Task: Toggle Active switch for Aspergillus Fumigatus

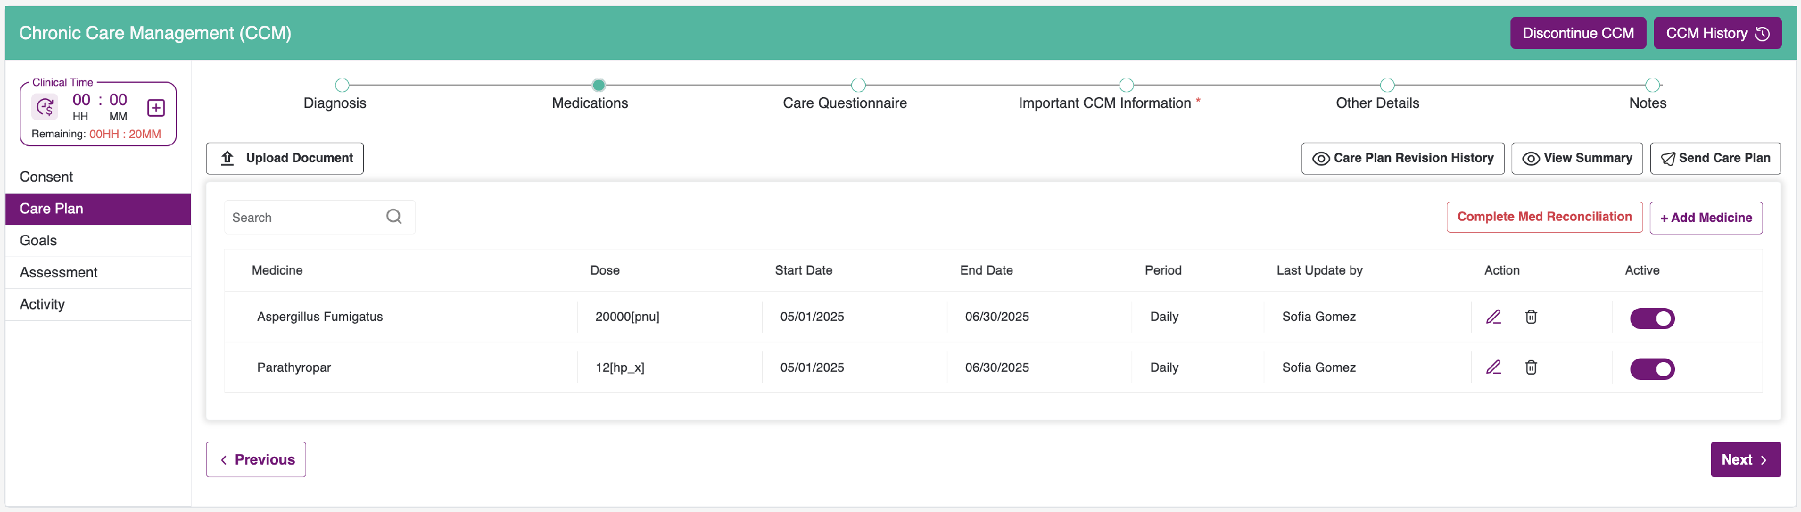Action: 1652,318
